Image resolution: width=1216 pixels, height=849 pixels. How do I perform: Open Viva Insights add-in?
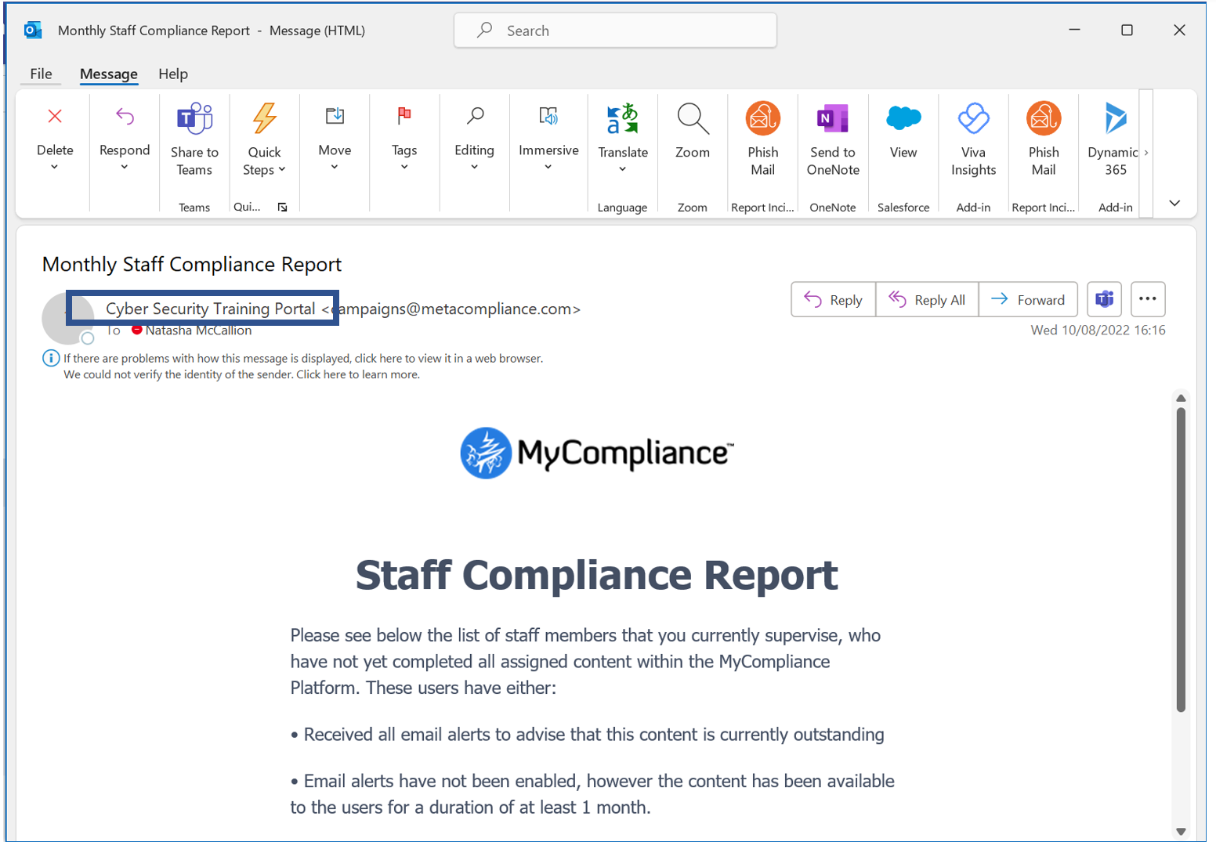974,139
